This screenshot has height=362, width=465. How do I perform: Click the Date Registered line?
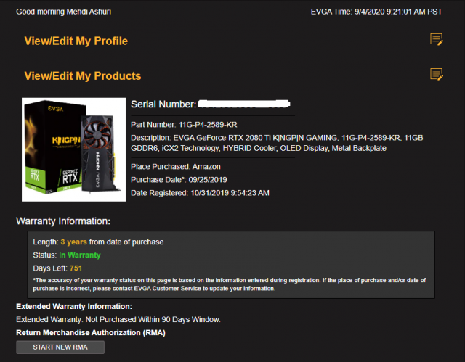201,193
